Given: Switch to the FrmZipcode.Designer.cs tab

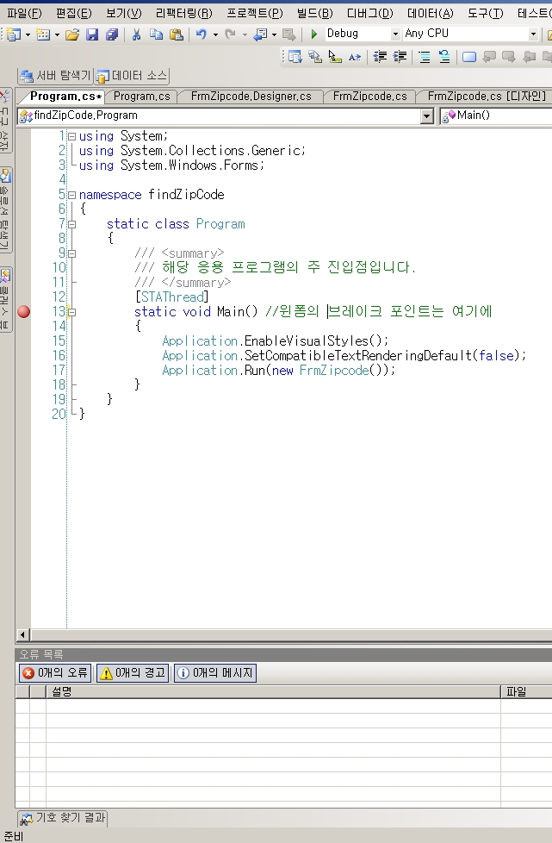Looking at the screenshot, I should click(251, 97).
